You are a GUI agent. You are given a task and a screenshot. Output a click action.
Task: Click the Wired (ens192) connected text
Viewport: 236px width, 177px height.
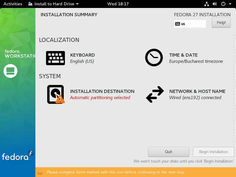click(195, 98)
